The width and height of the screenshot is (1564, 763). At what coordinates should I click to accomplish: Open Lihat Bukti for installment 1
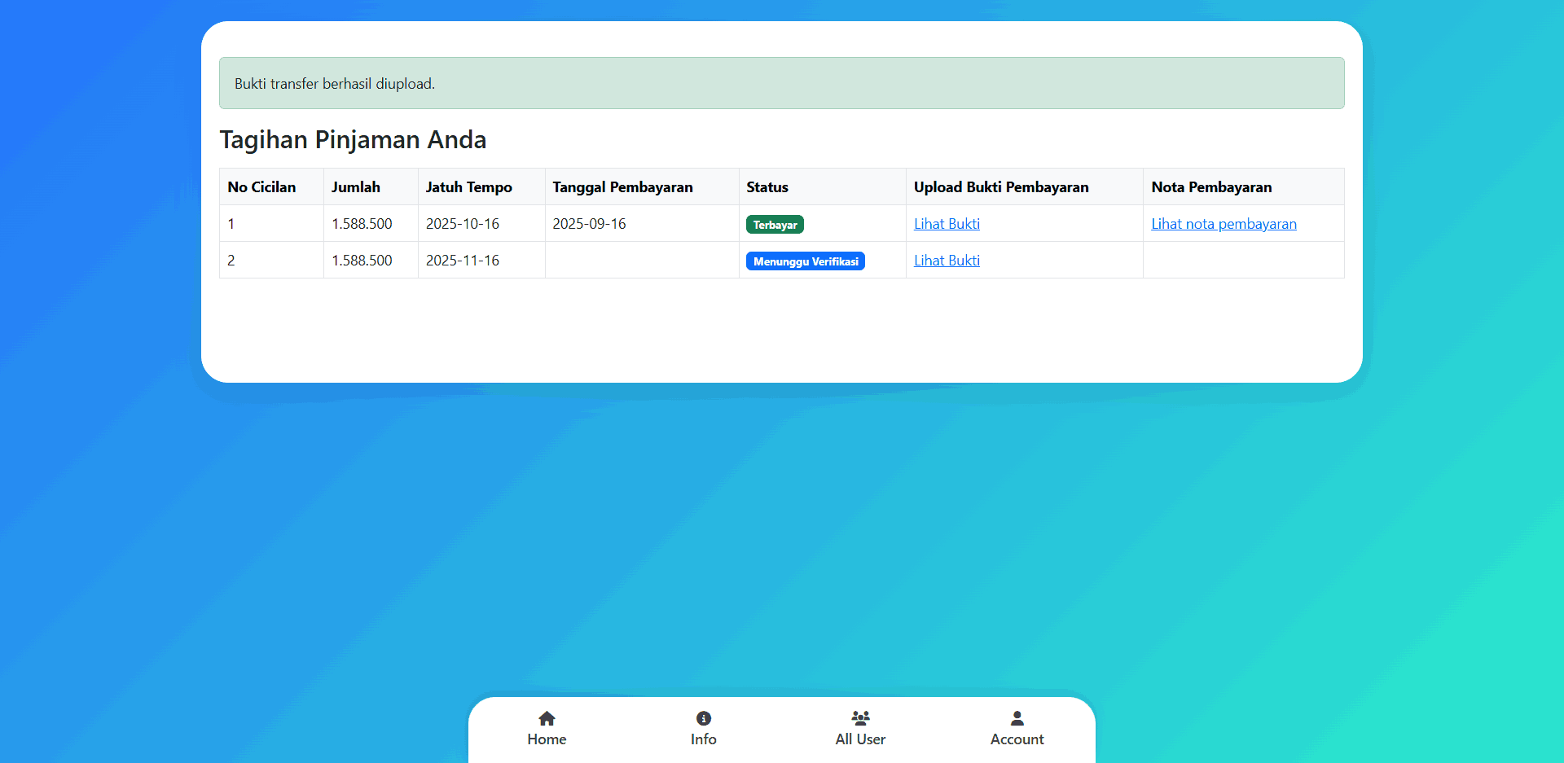pyautogui.click(x=947, y=224)
